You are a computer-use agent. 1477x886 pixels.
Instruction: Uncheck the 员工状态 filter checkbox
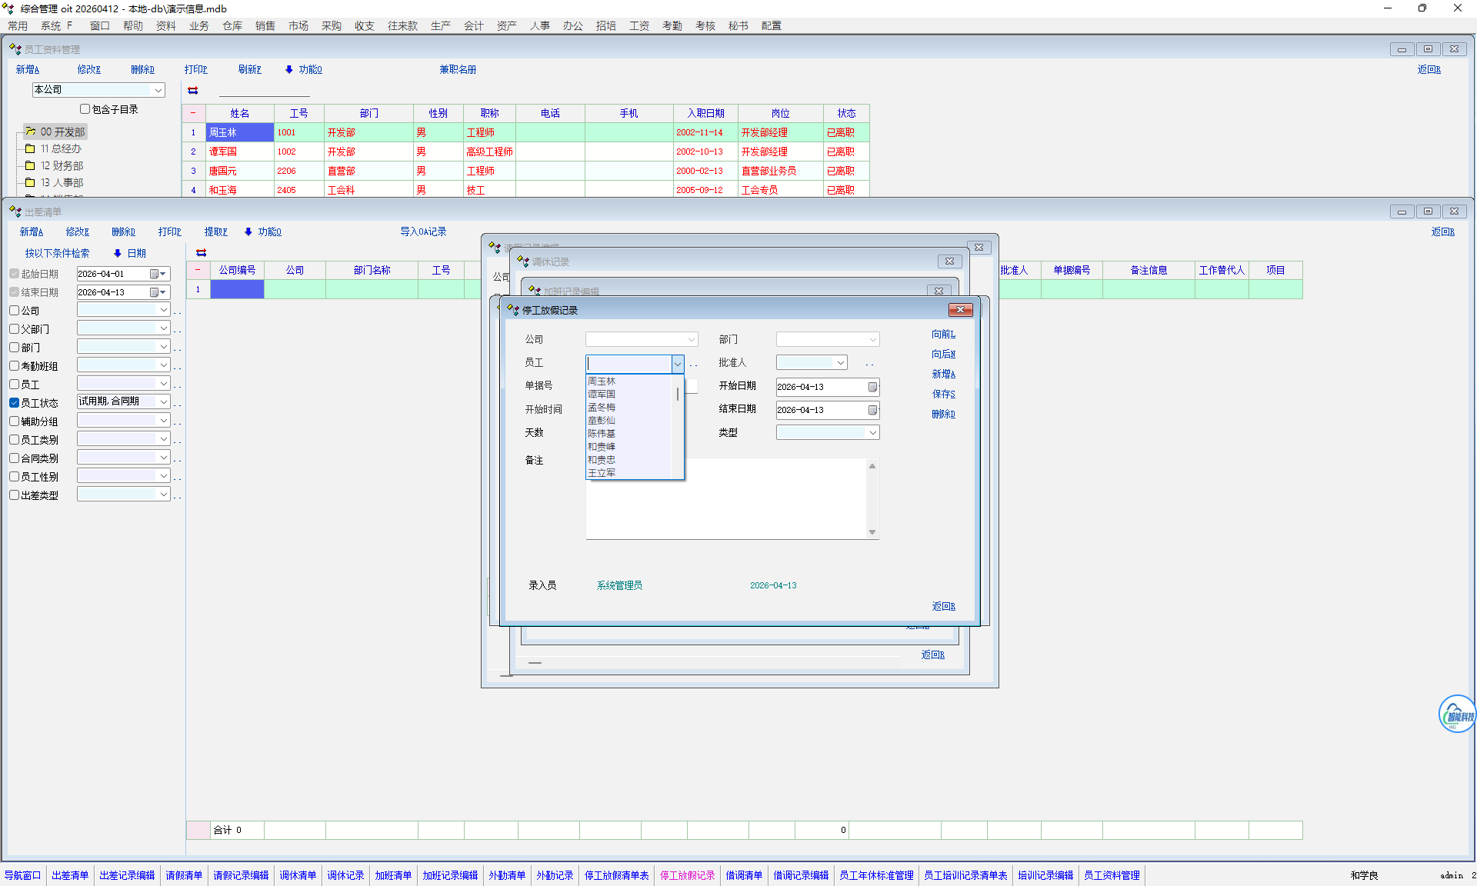15,402
